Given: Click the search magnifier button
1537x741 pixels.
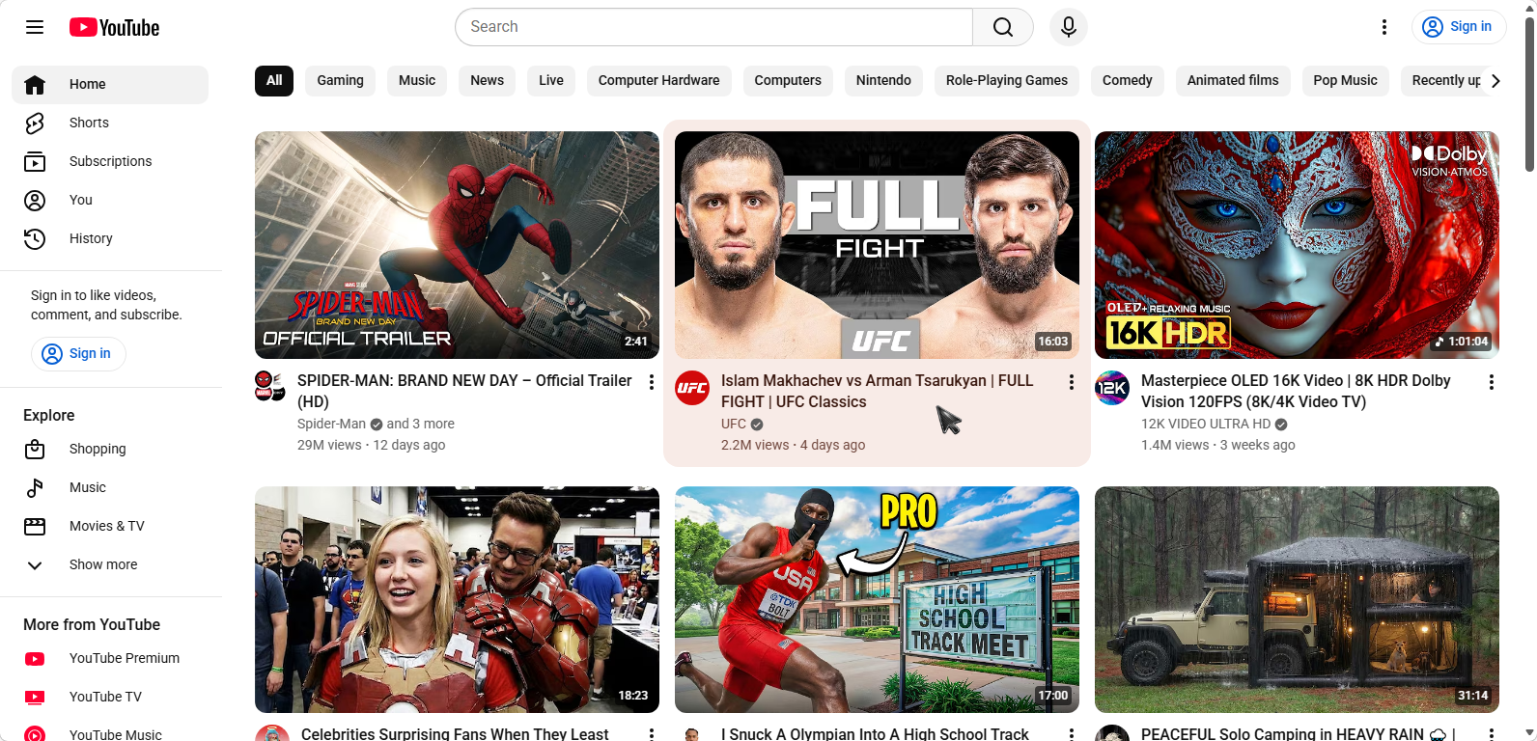Looking at the screenshot, I should [1003, 27].
